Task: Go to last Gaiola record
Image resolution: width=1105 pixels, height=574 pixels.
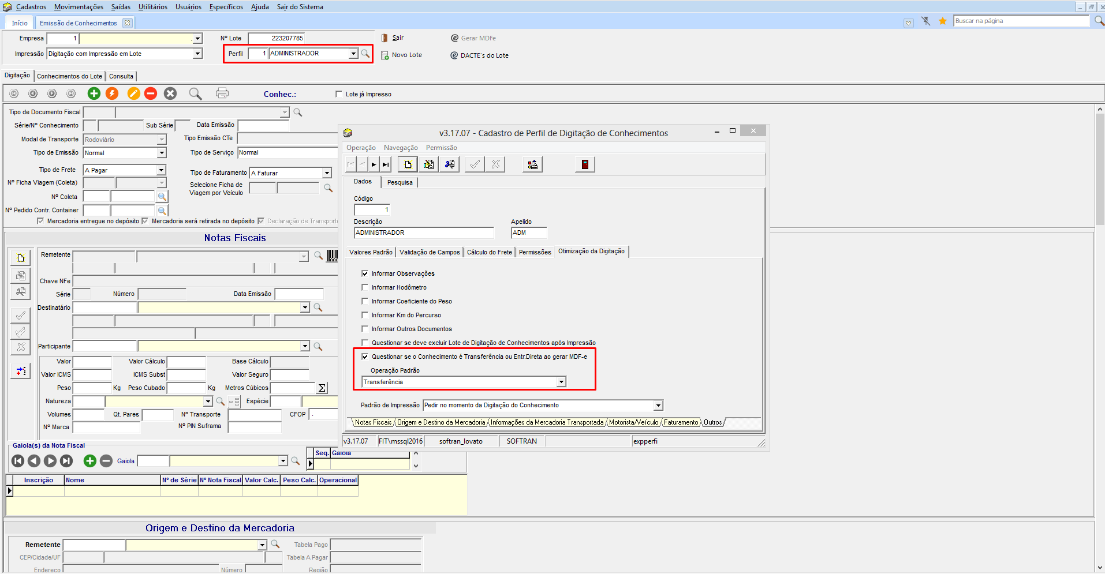Action: pyautogui.click(x=67, y=461)
